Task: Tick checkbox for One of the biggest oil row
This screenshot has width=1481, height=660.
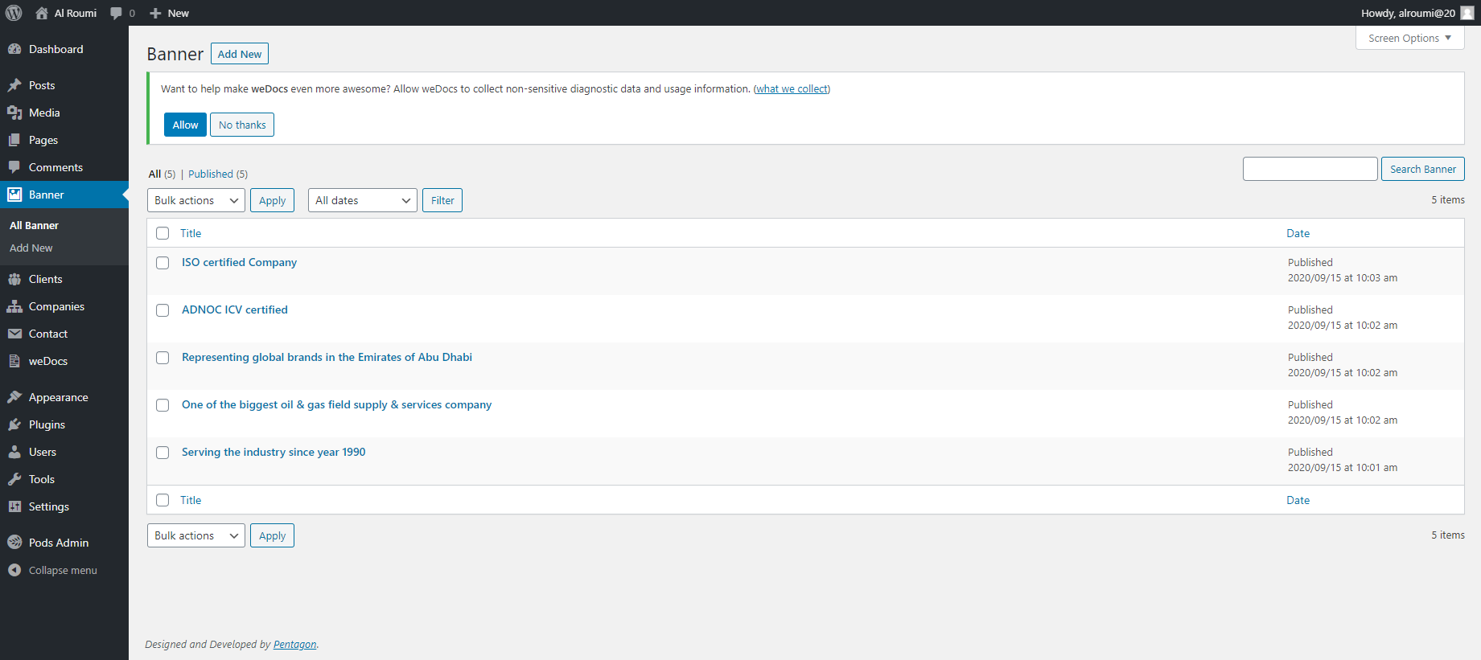Action: 162,405
